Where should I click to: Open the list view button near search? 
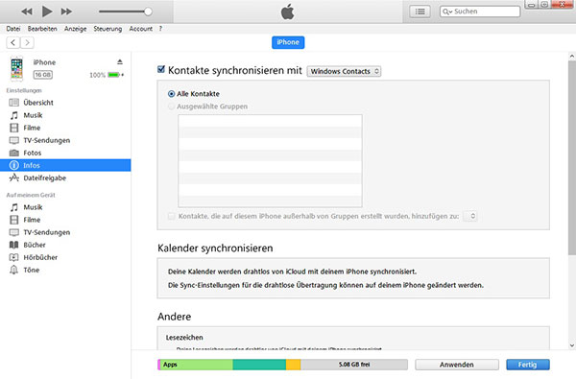[420, 12]
